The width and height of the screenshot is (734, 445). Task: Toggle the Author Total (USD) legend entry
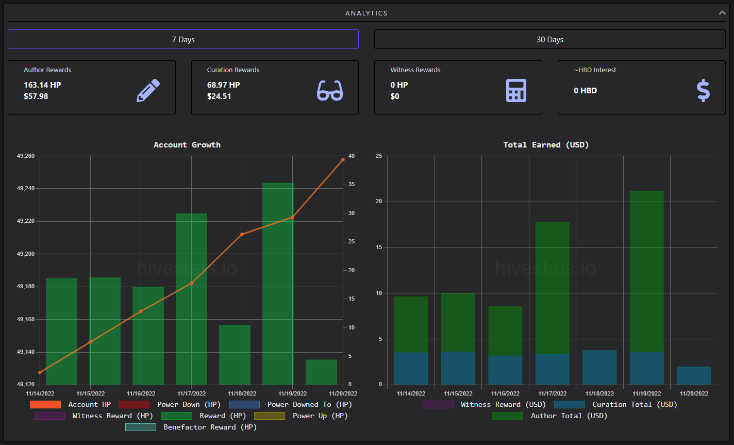tap(550, 416)
